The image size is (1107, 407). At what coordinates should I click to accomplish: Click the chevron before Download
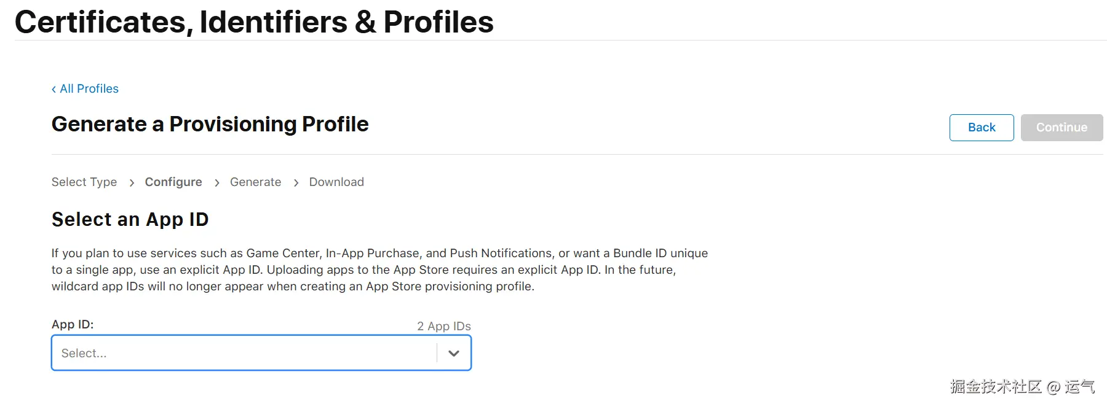coord(296,183)
